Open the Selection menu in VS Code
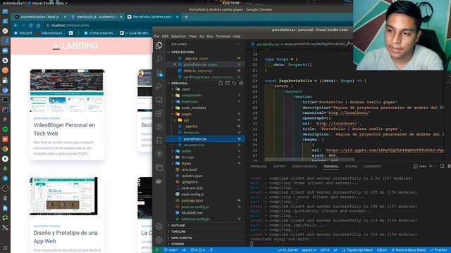This screenshot has width=451, height=253. (x=178, y=37)
